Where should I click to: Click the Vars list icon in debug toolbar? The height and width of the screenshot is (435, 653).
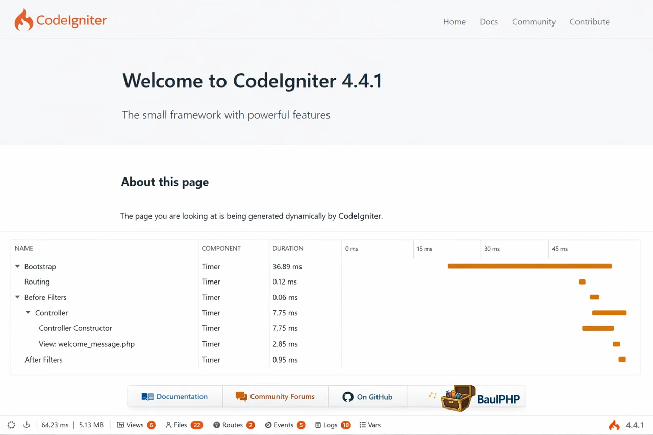(x=362, y=425)
